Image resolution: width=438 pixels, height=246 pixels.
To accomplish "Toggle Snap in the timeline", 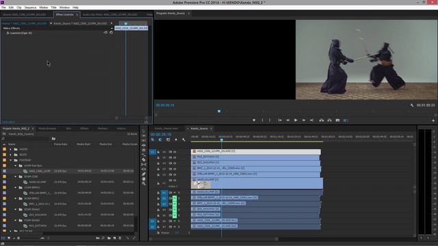I will coord(160,139).
